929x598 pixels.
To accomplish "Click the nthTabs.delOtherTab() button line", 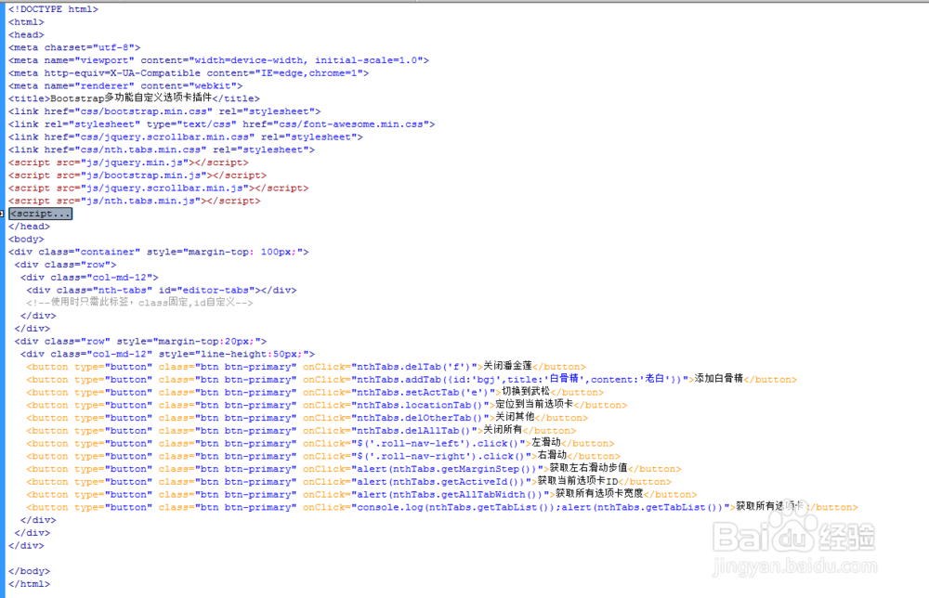I will point(307,418).
